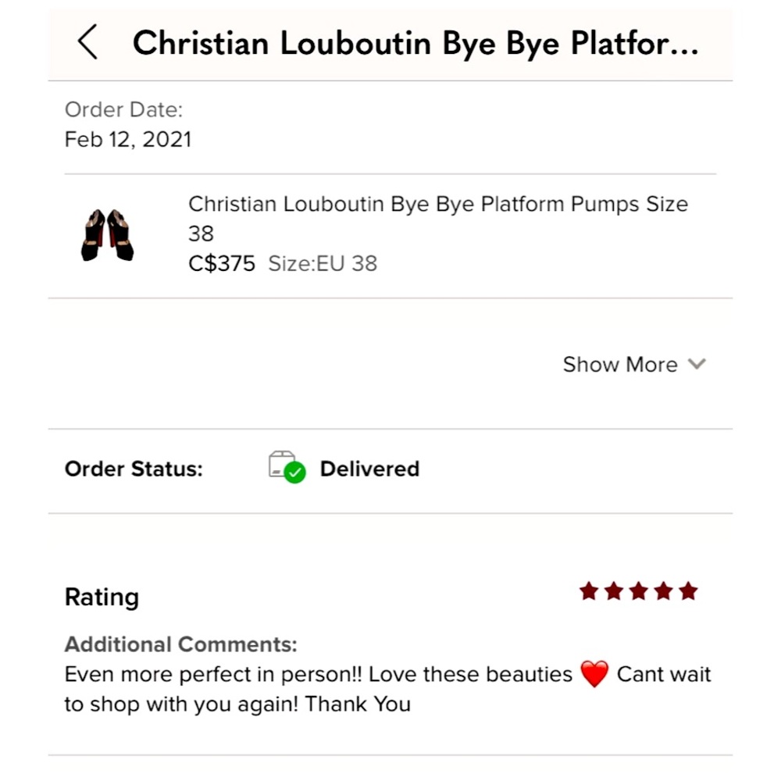Select the fifth rating star
781x781 pixels.
(x=688, y=592)
